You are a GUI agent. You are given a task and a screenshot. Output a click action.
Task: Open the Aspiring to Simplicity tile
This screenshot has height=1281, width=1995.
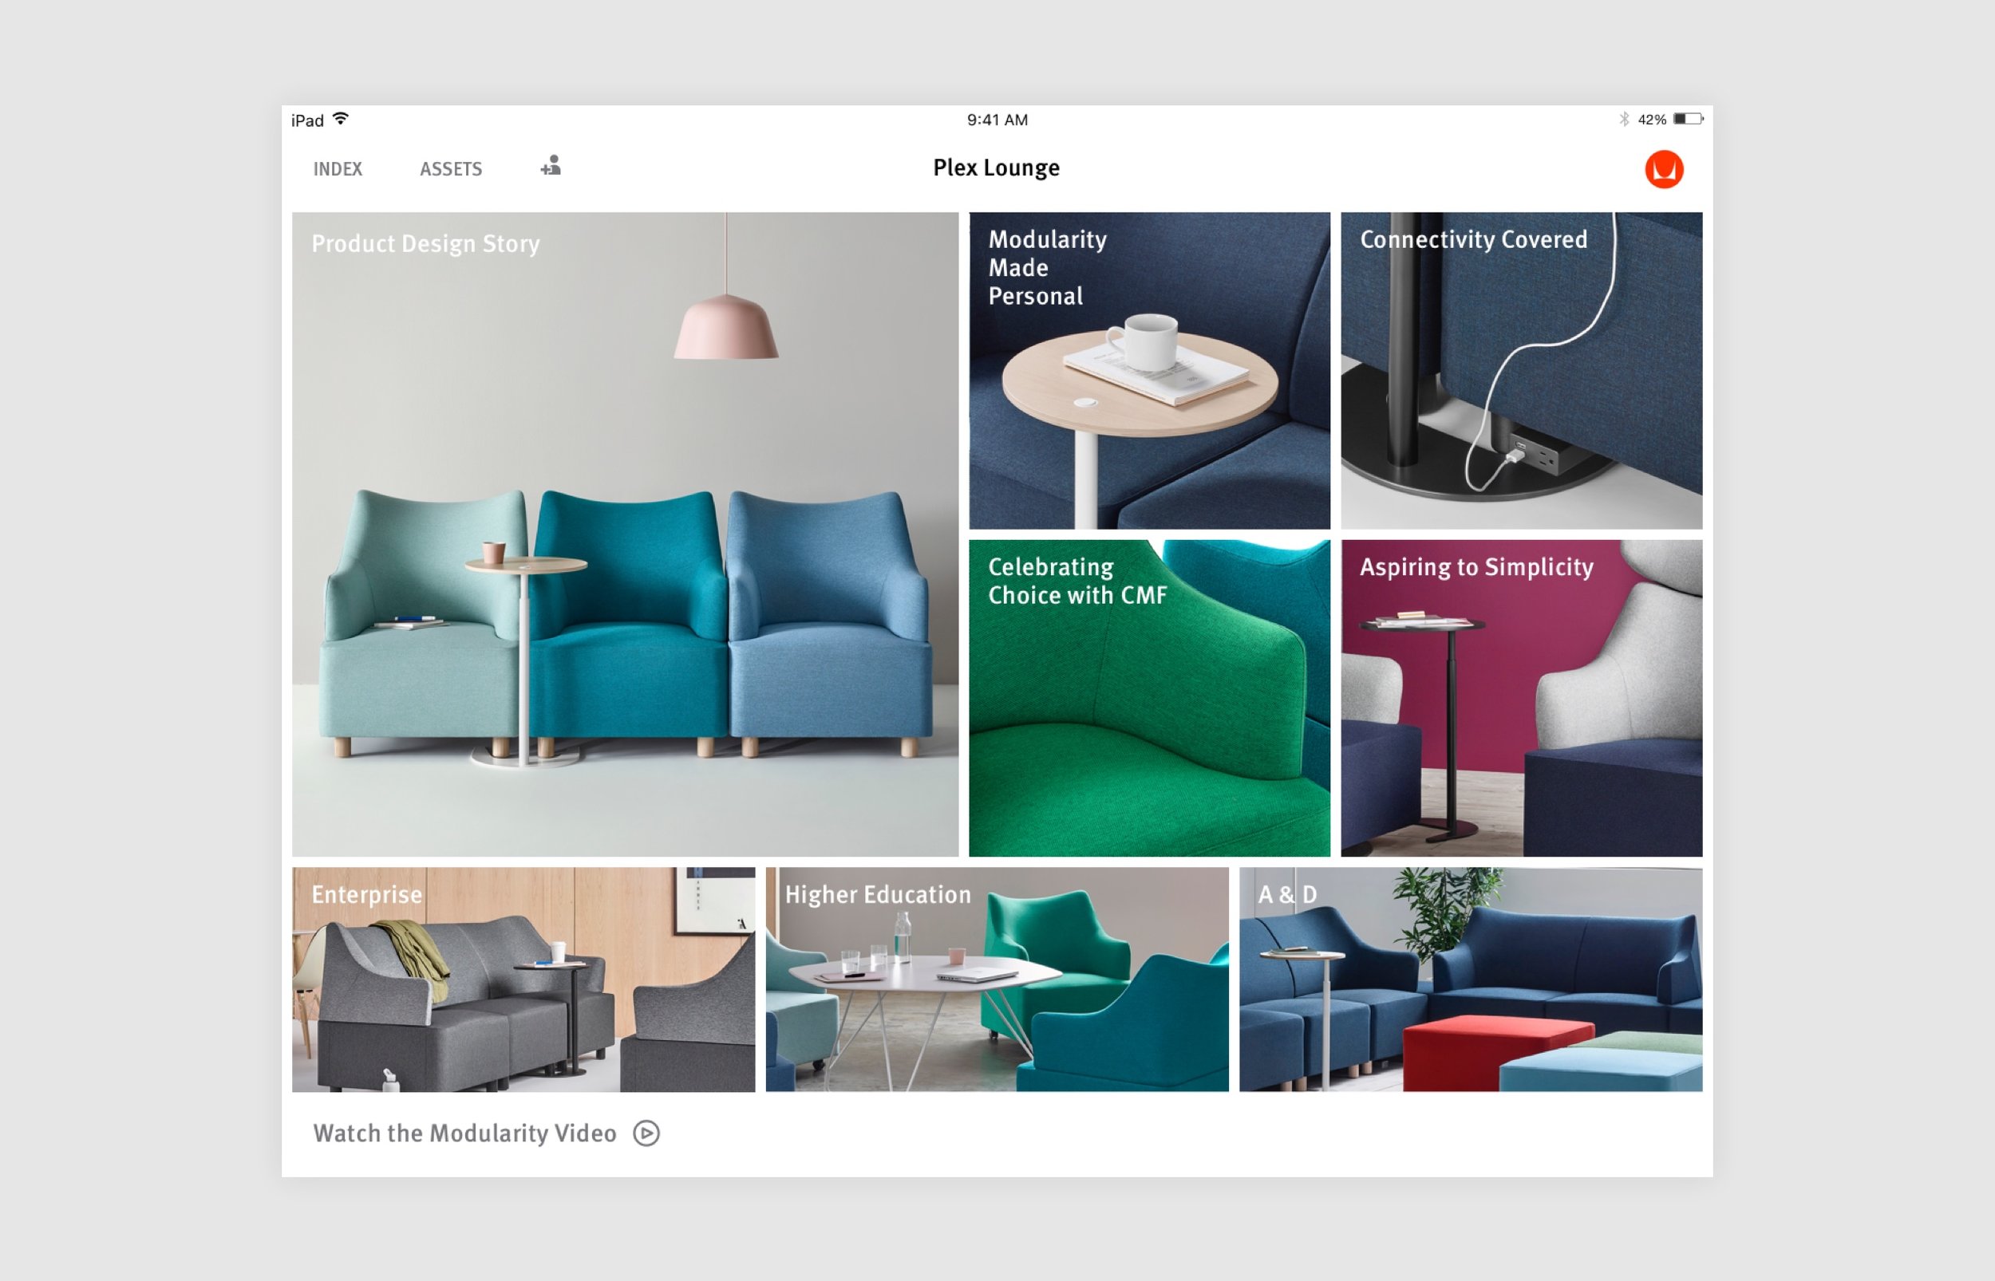click(1522, 698)
